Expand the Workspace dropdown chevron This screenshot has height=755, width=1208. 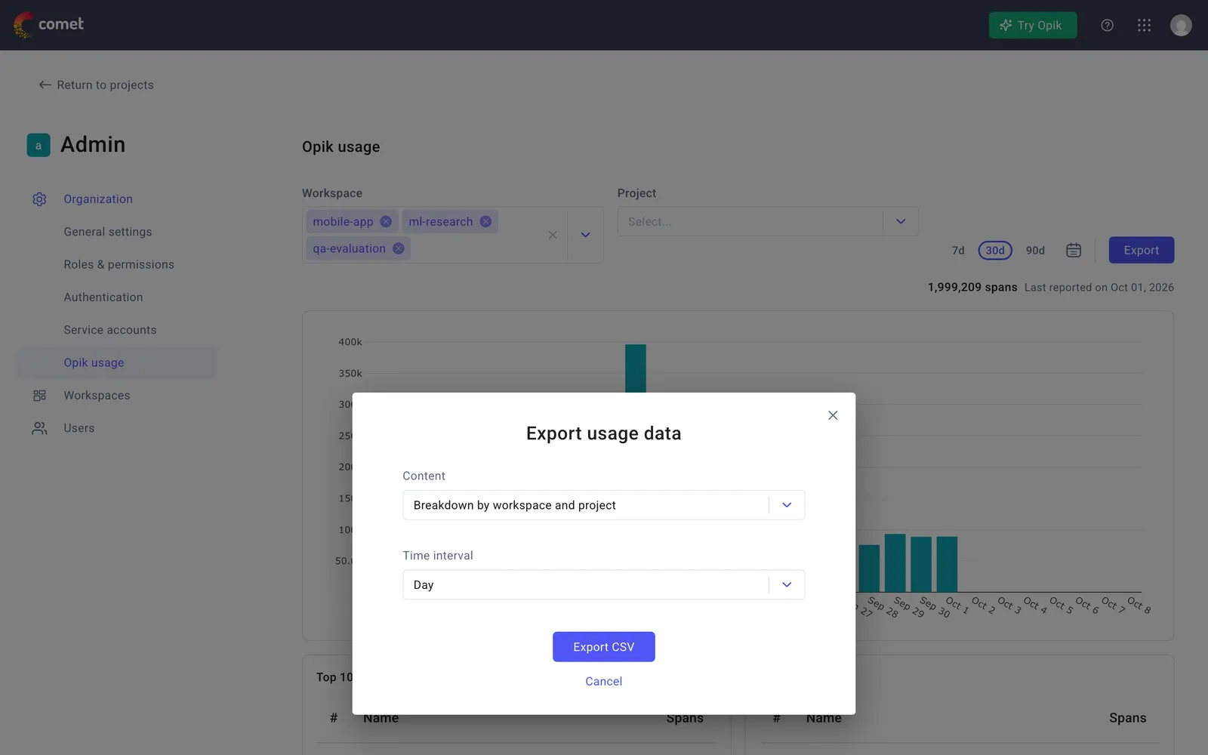click(x=585, y=235)
